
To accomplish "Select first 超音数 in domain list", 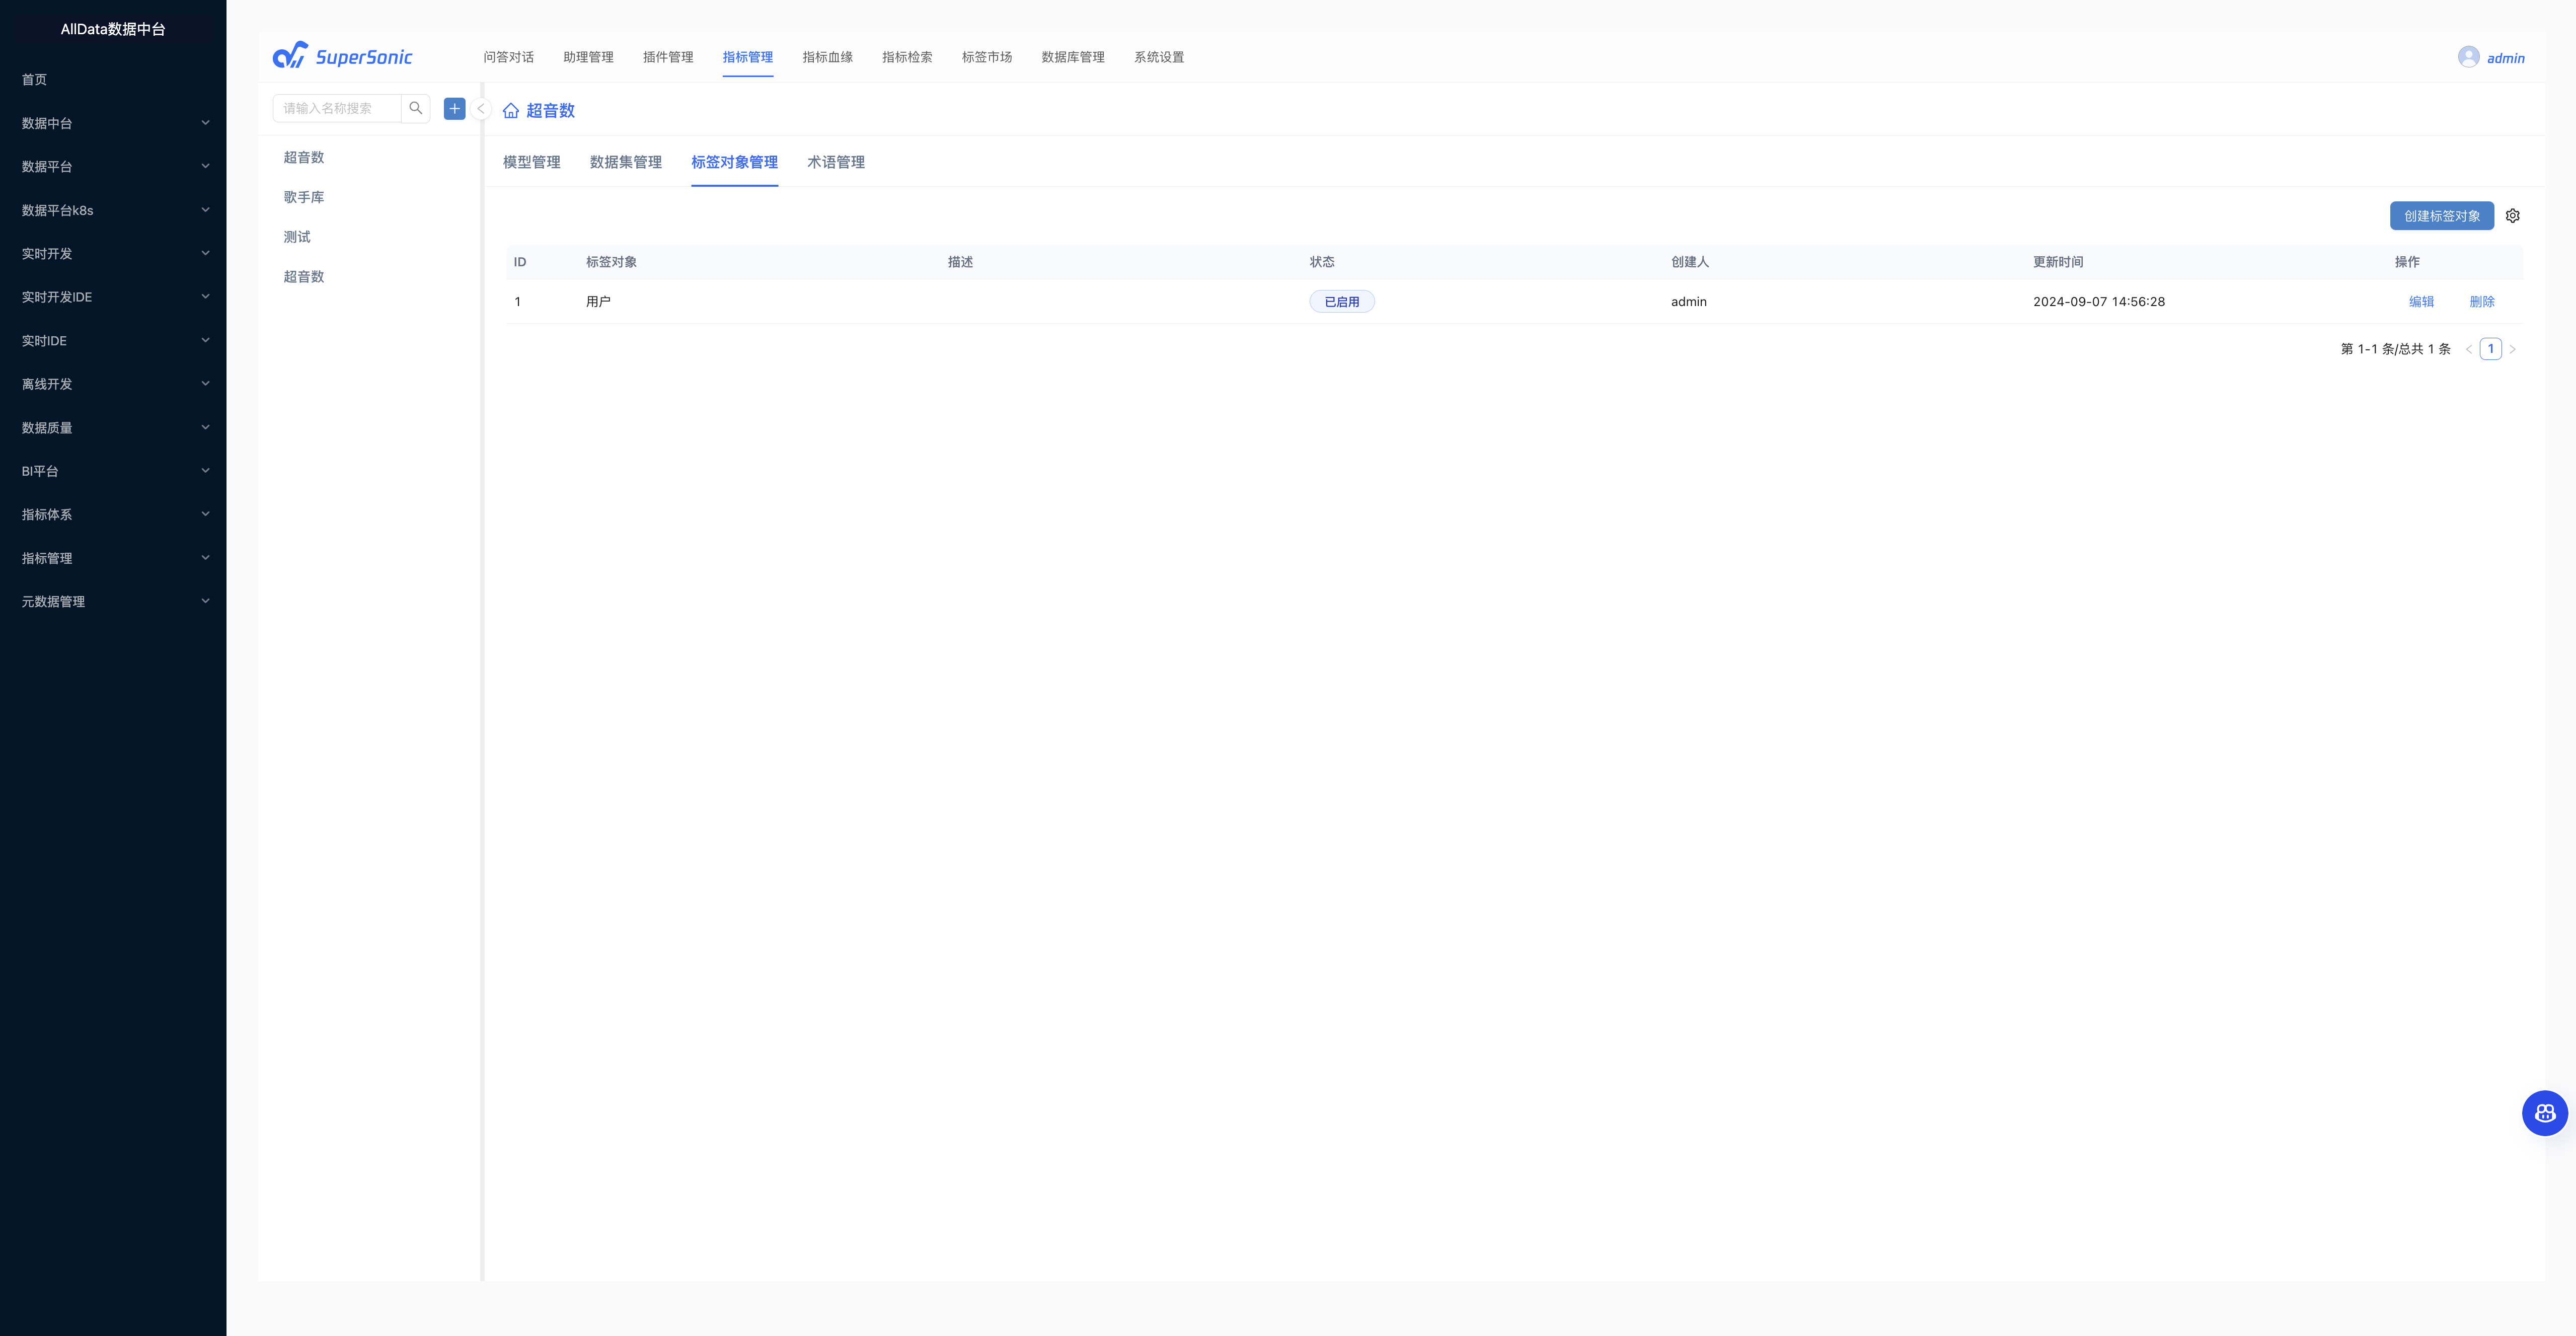I will point(304,157).
